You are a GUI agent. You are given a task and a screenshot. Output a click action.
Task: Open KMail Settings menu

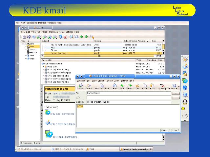coord(69,32)
